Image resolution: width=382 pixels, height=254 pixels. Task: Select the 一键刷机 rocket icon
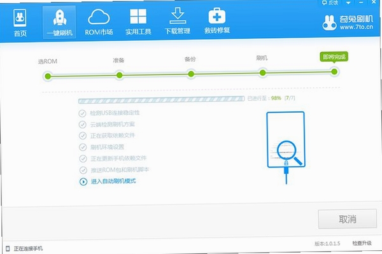tap(59, 18)
